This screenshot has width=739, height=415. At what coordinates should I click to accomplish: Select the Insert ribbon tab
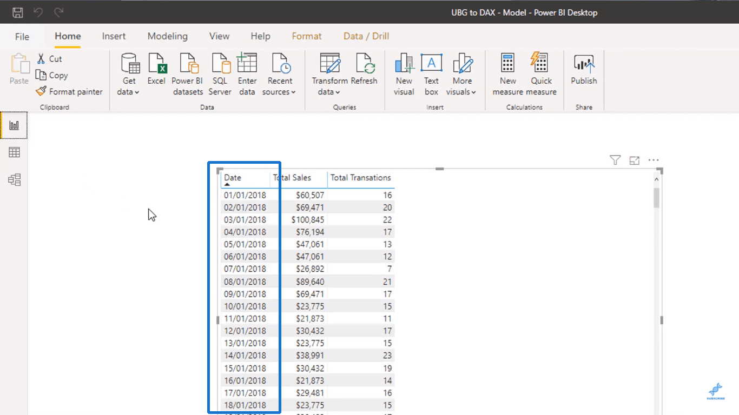[114, 36]
